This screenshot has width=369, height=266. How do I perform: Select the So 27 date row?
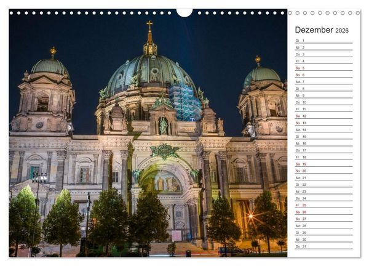324,219
